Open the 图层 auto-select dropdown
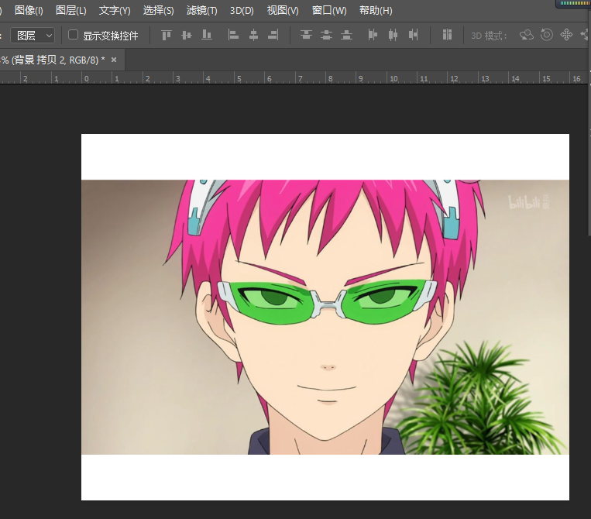 coord(33,36)
